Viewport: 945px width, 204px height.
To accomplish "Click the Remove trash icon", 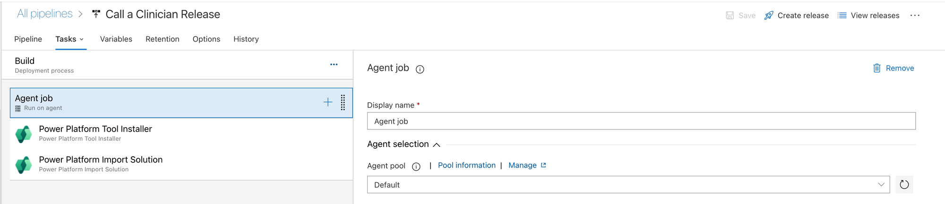I will click(876, 68).
